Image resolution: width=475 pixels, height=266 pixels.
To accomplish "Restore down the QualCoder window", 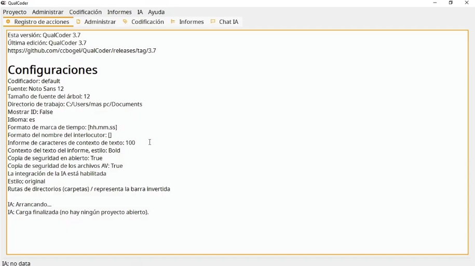I will click(x=451, y=3).
